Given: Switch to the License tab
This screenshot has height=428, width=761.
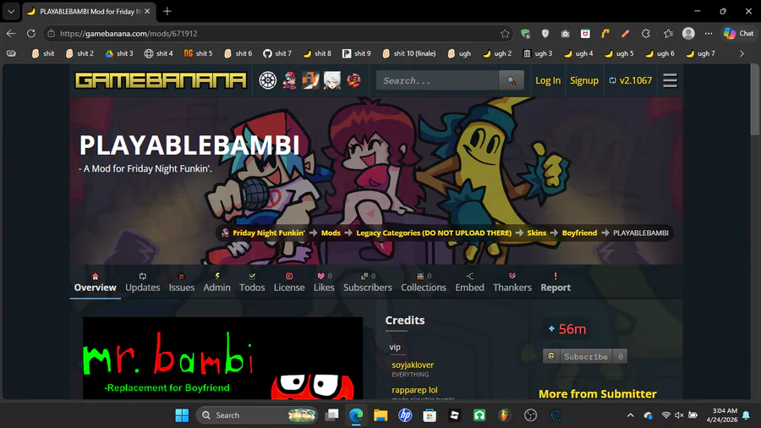Looking at the screenshot, I should point(289,283).
